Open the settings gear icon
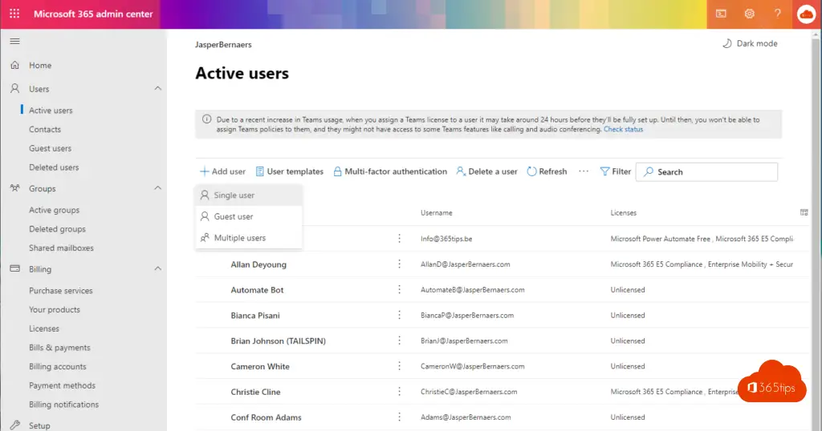822x431 pixels. tap(750, 14)
